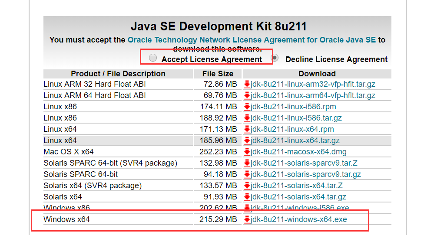Click the 185.96 MB file size
The height and width of the screenshot is (235, 424).
pos(218,140)
